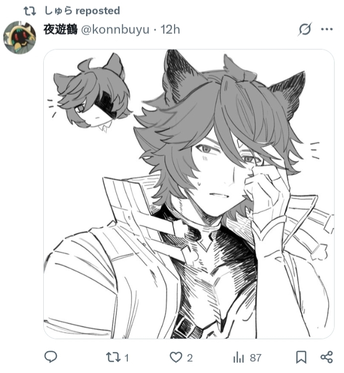Image resolution: width=344 pixels, height=373 pixels.
Task: Like the post with the heart icon
Action: 175,357
